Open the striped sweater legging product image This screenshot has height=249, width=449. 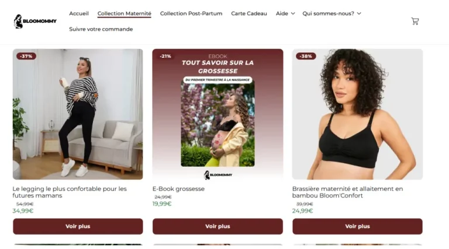(78, 114)
